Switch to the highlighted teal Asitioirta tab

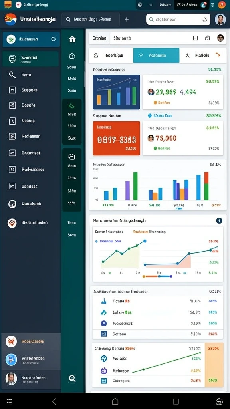[156, 55]
